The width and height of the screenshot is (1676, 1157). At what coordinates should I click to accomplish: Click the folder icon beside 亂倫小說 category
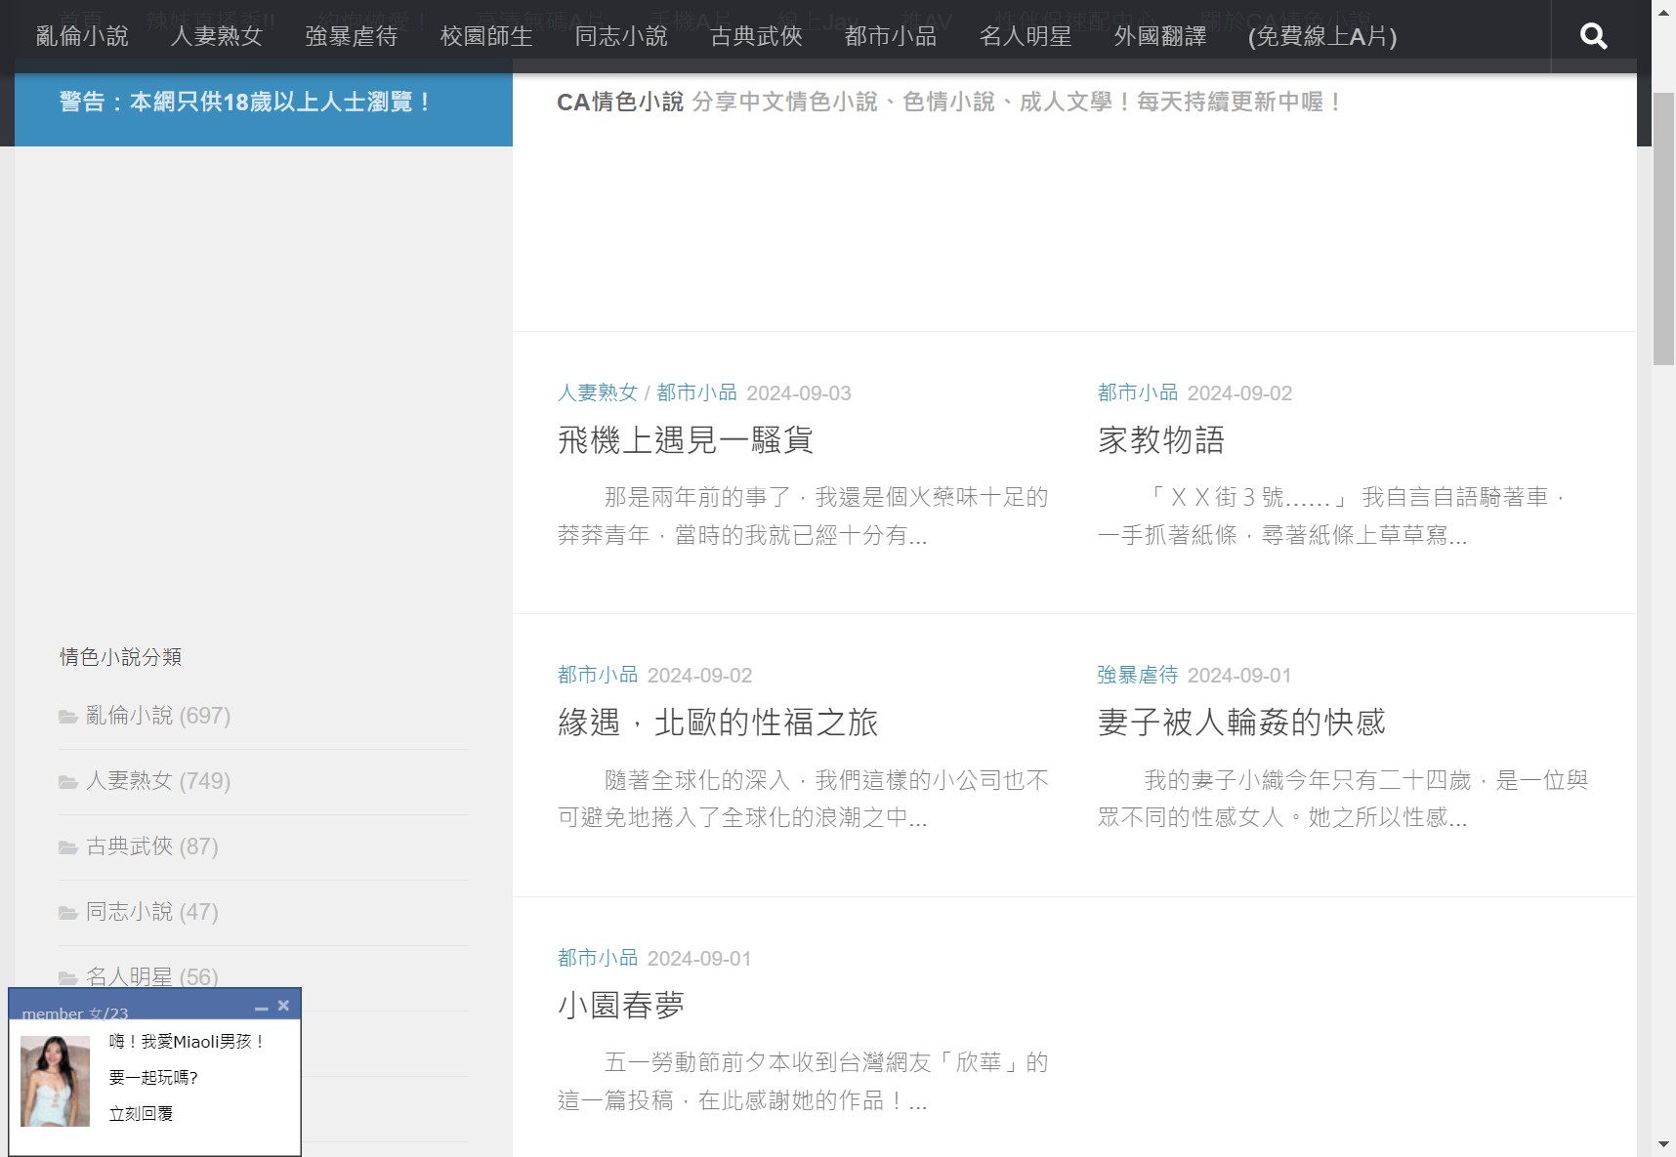(x=66, y=716)
